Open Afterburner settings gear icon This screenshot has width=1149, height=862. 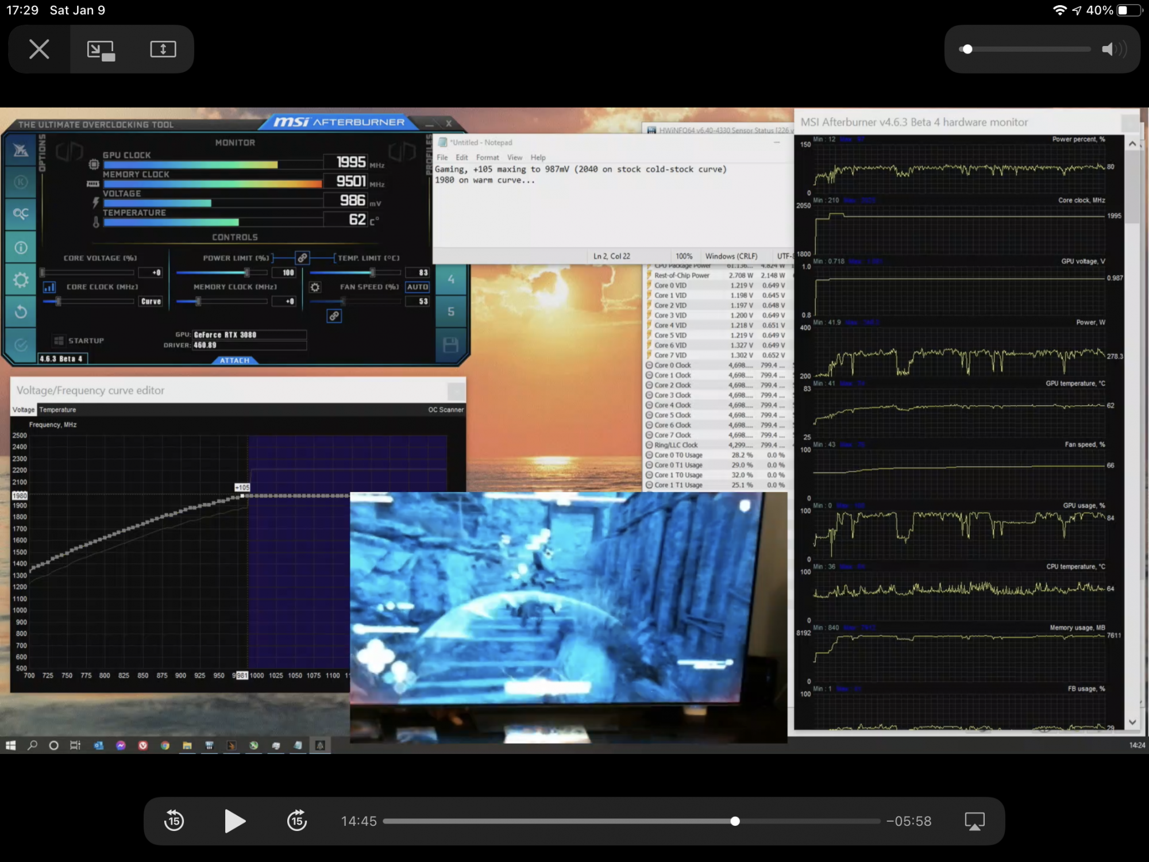[x=21, y=280]
